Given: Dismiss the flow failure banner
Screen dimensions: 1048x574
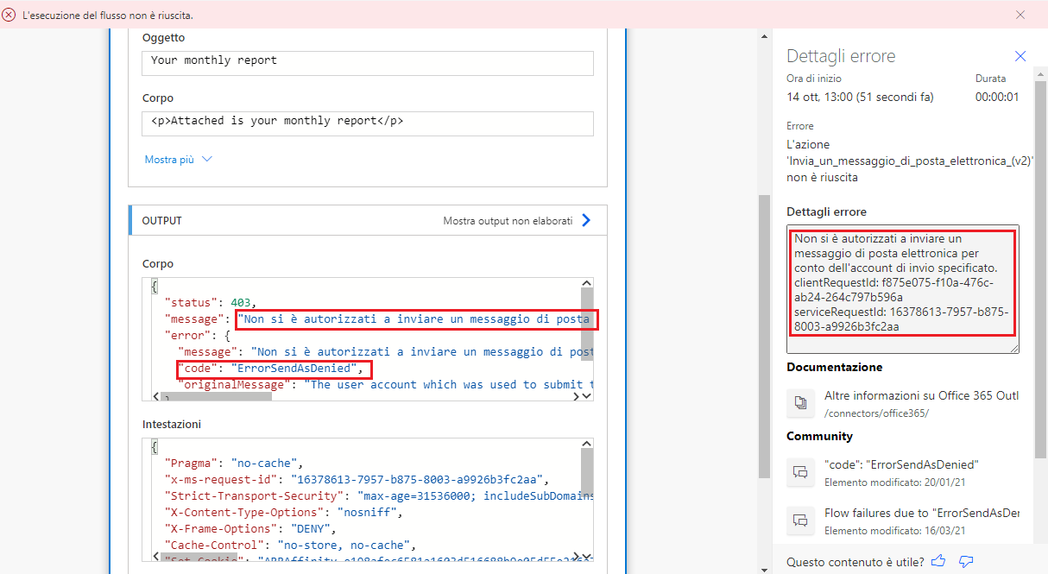Looking at the screenshot, I should click(1020, 15).
